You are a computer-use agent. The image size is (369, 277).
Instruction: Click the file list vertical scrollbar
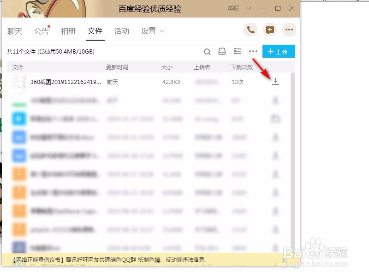[293, 163]
